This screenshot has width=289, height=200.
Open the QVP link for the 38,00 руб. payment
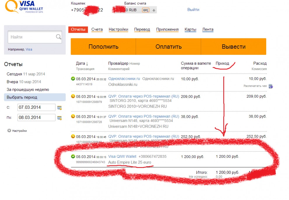[x=144, y=116]
